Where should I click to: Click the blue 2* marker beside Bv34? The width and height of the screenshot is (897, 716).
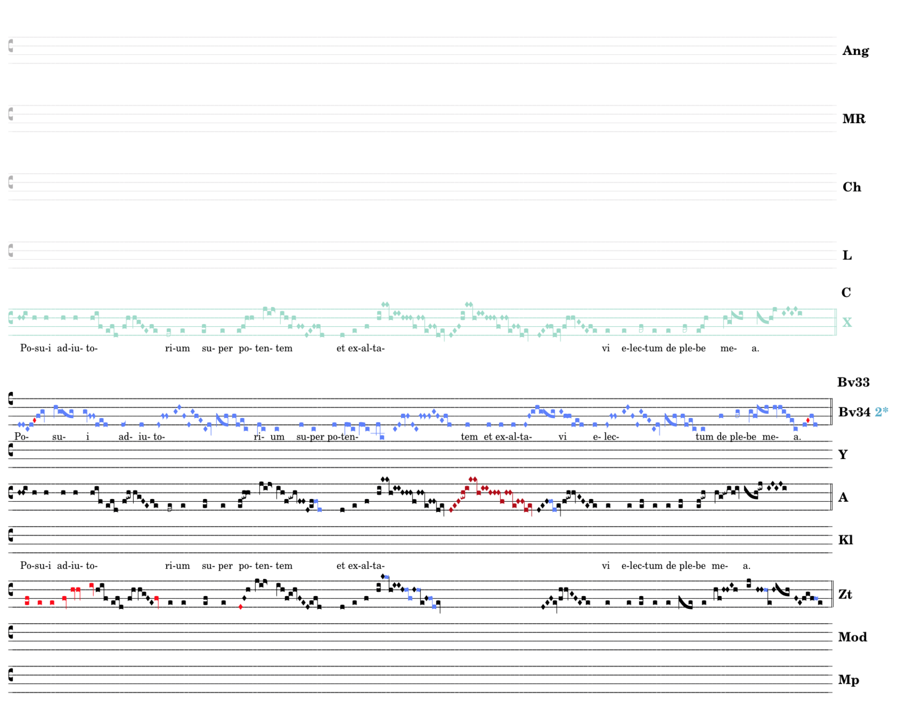881,412
